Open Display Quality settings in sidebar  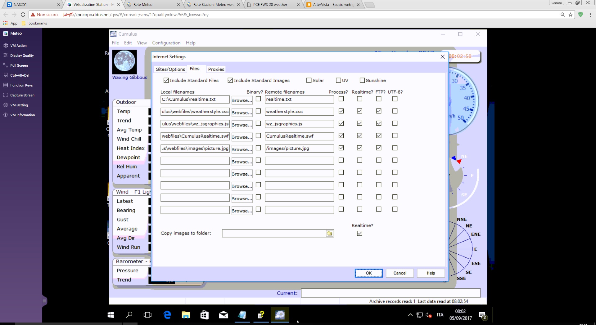(6, 56)
